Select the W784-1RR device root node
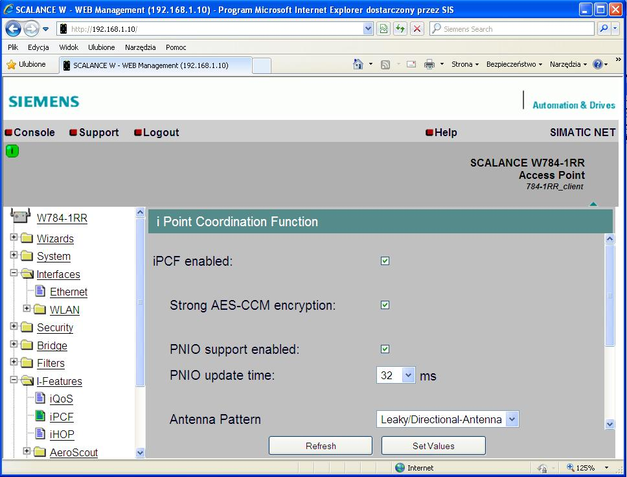This screenshot has height=477, width=627. [x=62, y=218]
